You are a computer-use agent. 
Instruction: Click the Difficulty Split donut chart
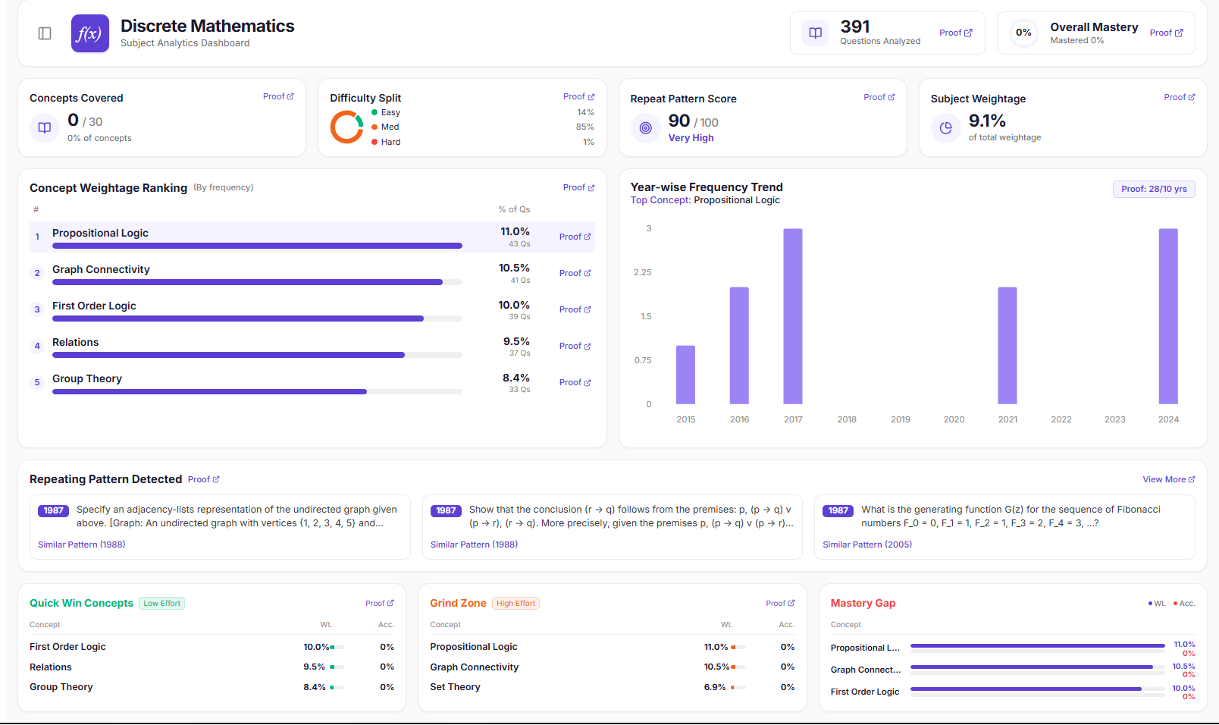click(x=347, y=127)
